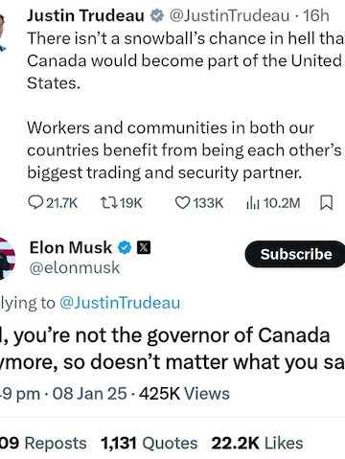Open the @JustinTrudeau handle in header

(229, 15)
